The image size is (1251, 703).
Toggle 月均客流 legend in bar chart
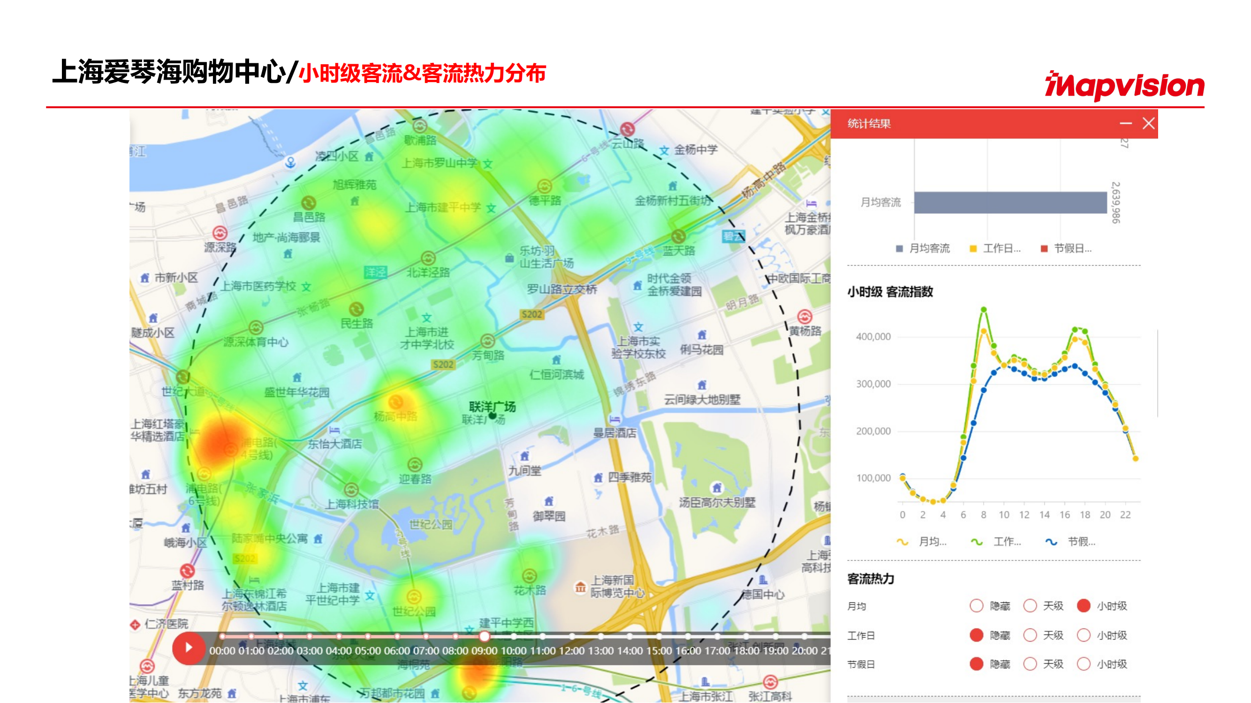[x=923, y=248]
